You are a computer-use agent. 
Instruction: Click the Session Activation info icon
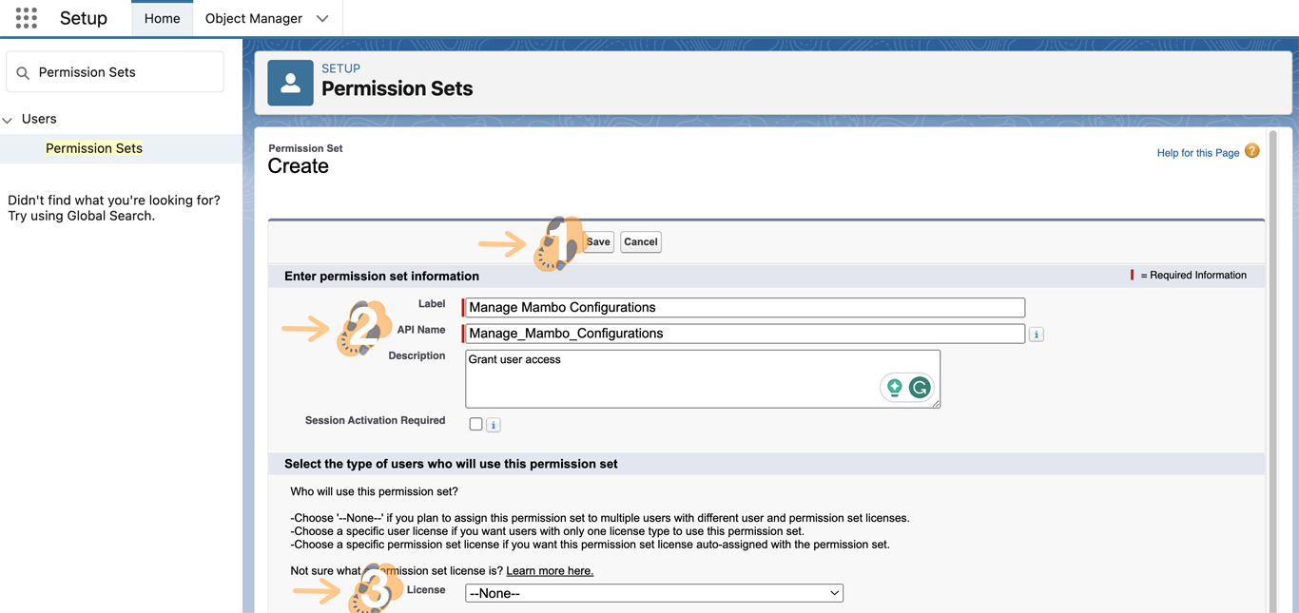point(494,425)
